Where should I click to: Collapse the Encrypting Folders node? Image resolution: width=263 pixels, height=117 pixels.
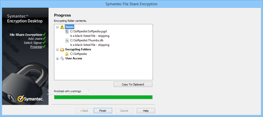tap(57, 49)
